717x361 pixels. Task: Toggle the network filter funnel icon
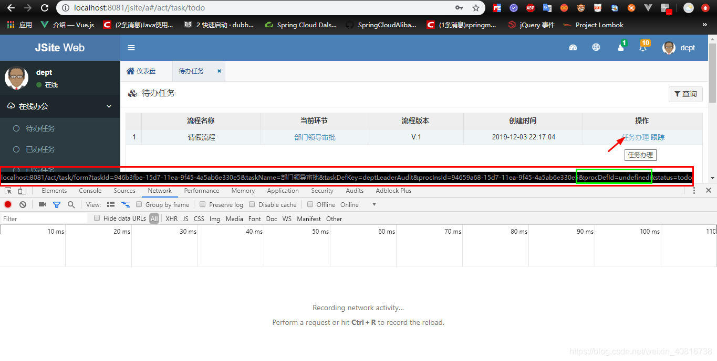[57, 204]
